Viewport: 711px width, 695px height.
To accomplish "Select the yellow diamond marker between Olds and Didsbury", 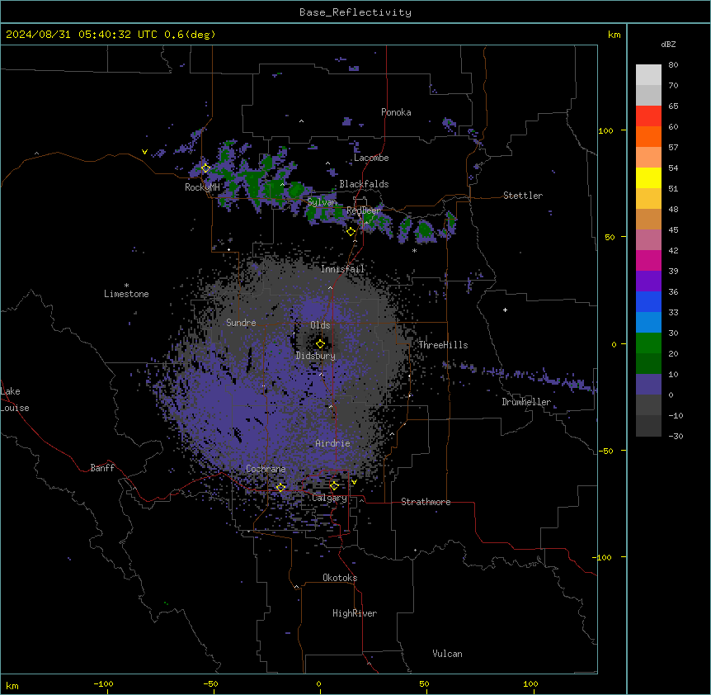I will 320,344.
